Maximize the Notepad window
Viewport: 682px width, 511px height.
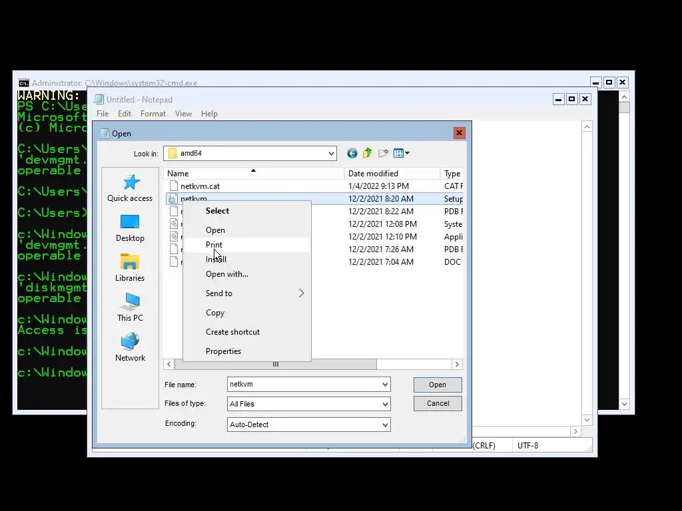[571, 99]
